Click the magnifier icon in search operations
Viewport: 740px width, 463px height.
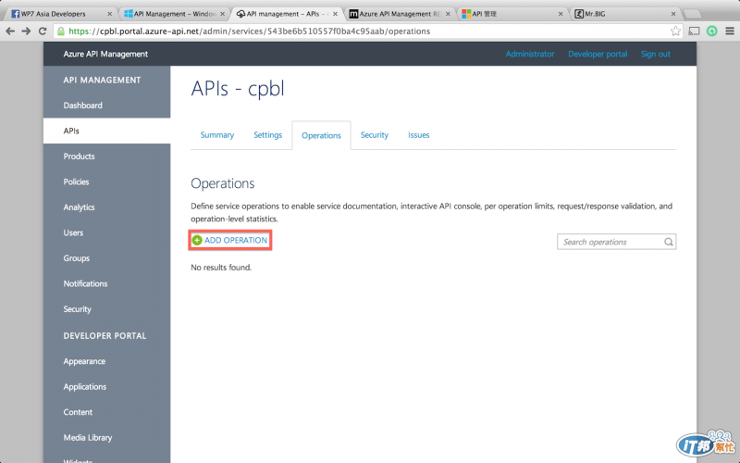pos(668,242)
